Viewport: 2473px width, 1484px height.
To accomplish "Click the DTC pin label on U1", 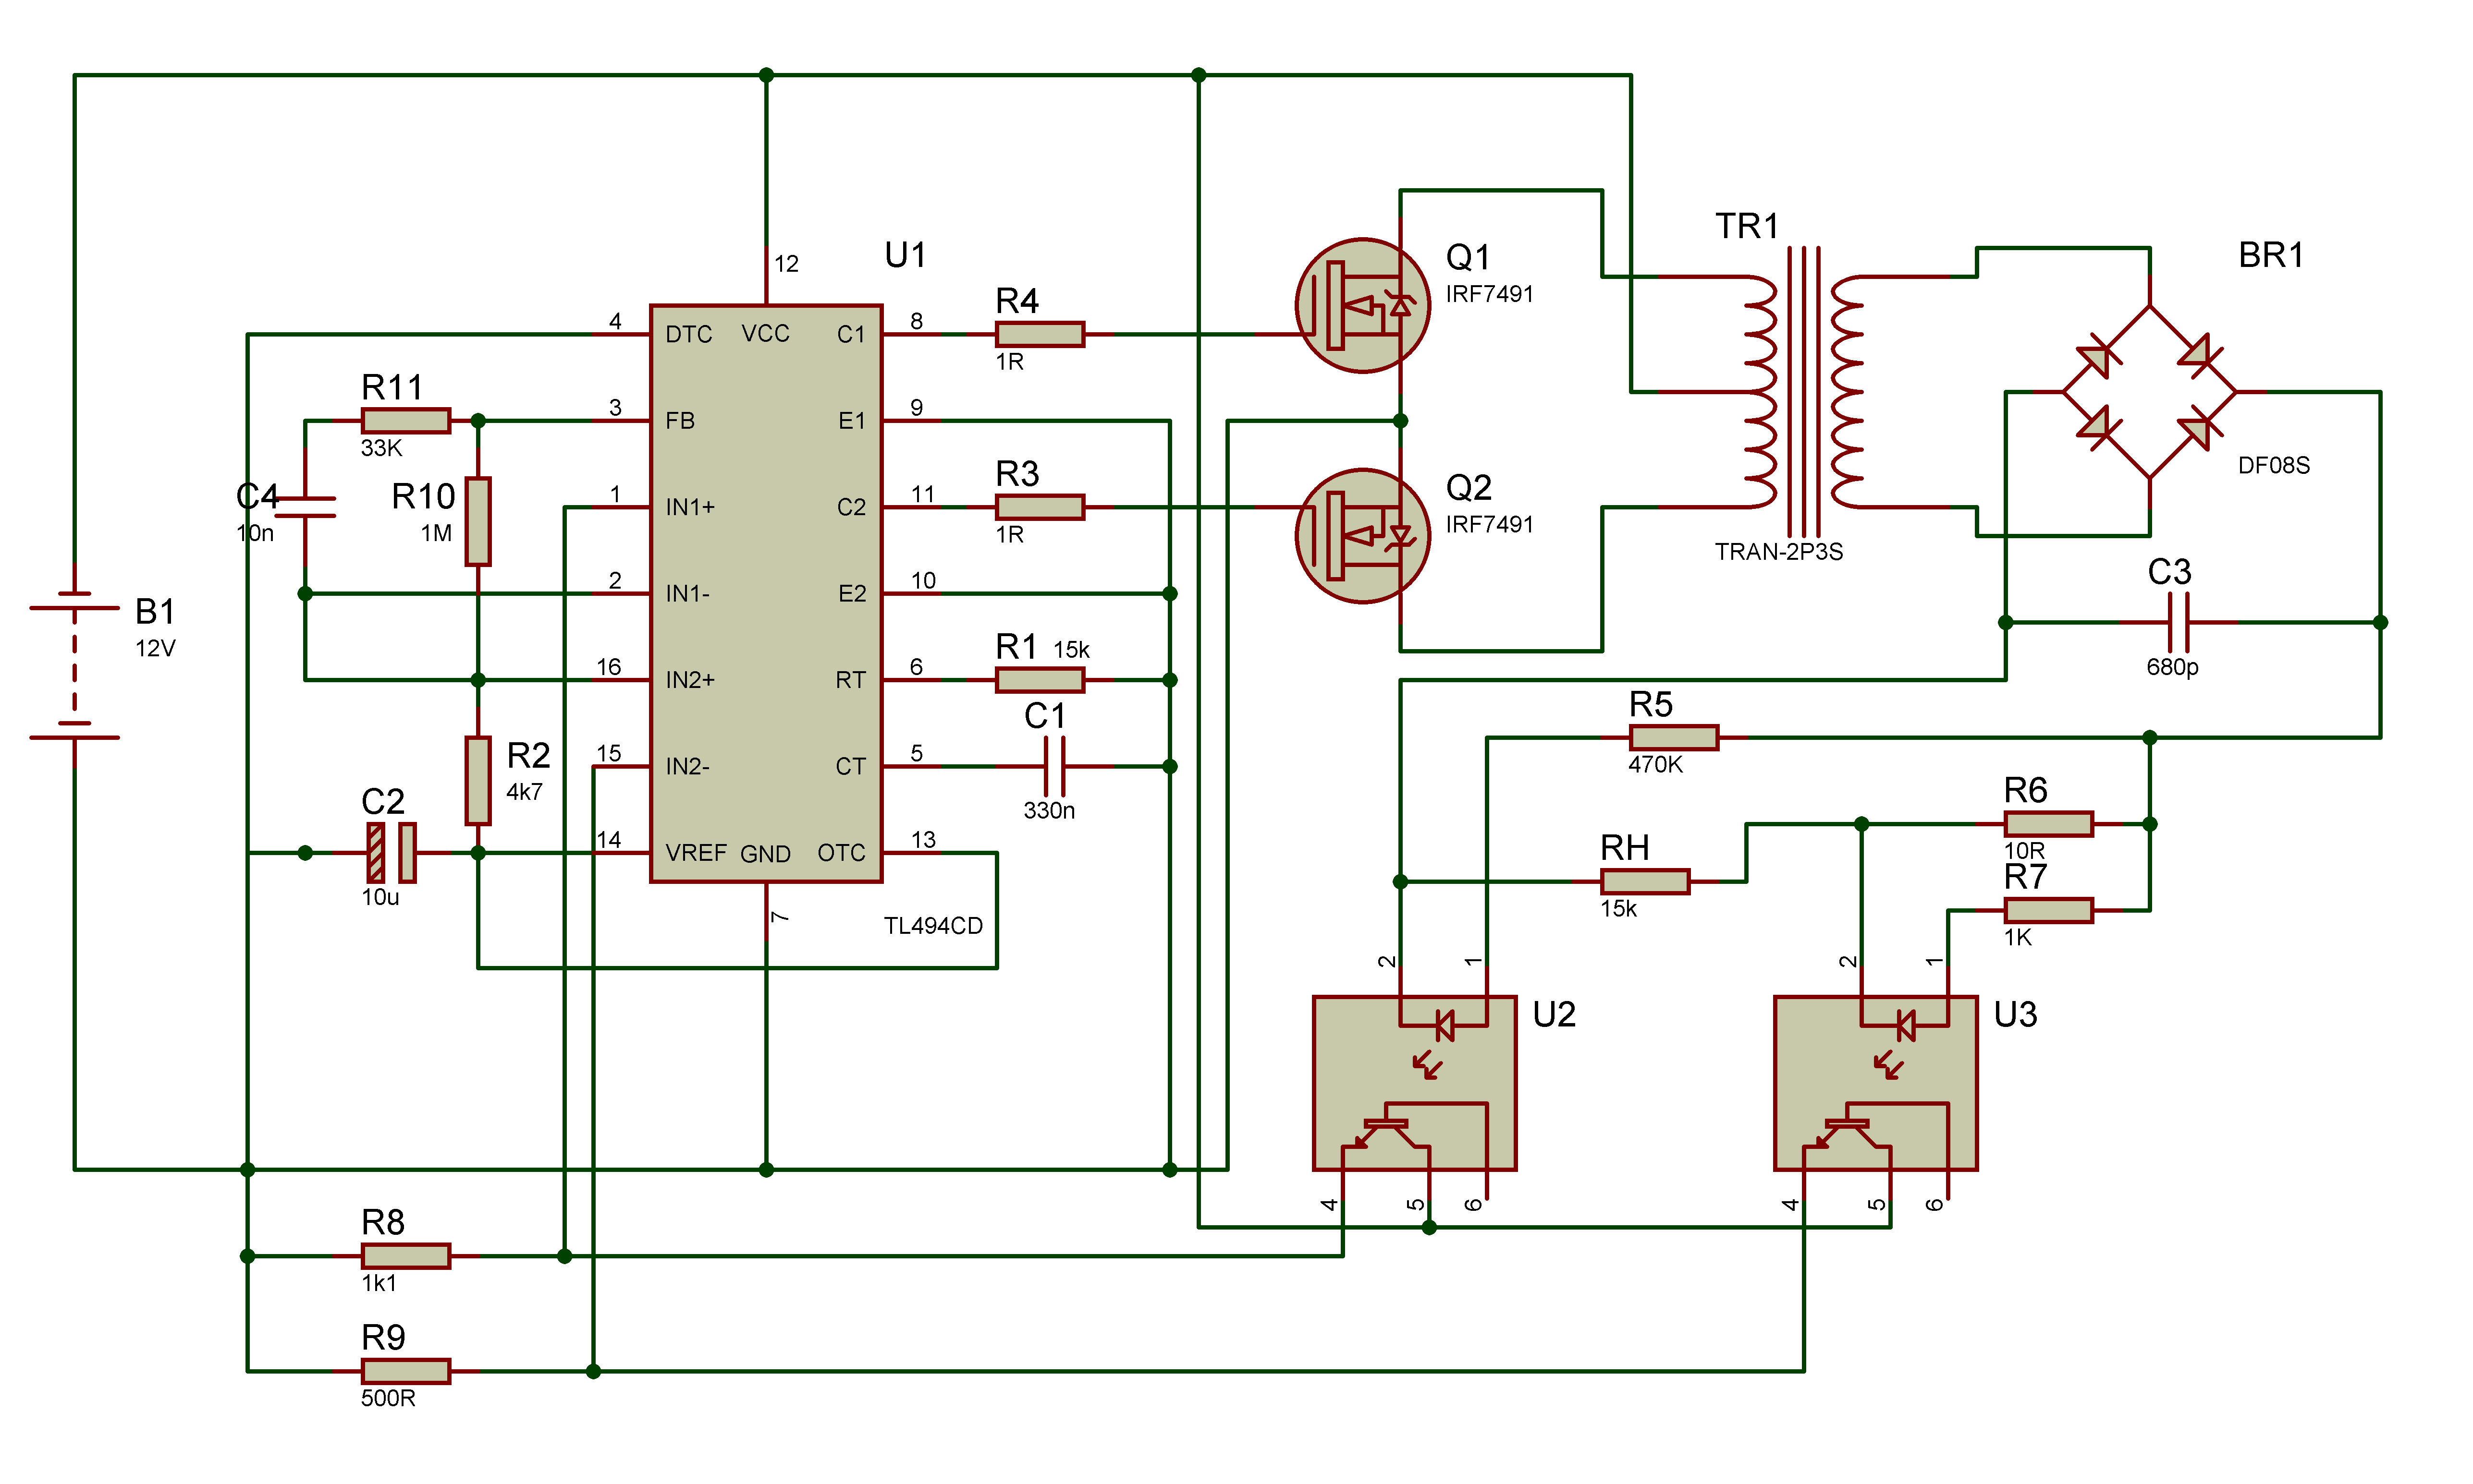I will click(689, 334).
